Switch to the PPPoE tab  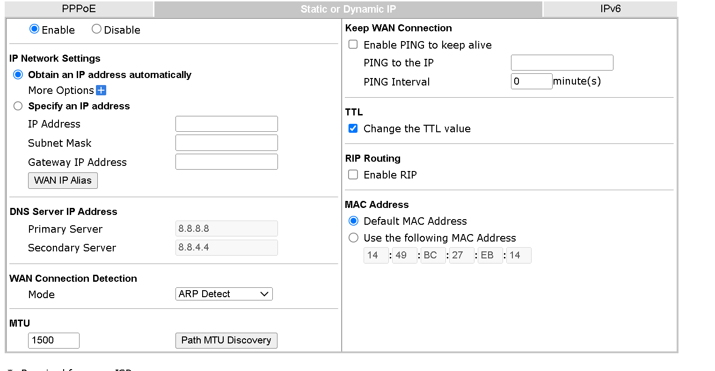pyautogui.click(x=79, y=8)
